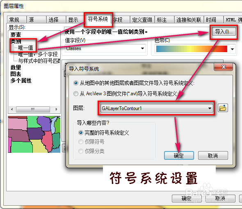Click right arrow of list horizontal scrollbar
This screenshot has width=242, height=209.
(56, 109)
